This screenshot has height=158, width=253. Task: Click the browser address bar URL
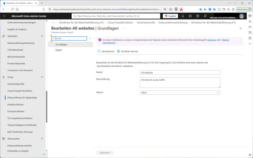click(107, 9)
